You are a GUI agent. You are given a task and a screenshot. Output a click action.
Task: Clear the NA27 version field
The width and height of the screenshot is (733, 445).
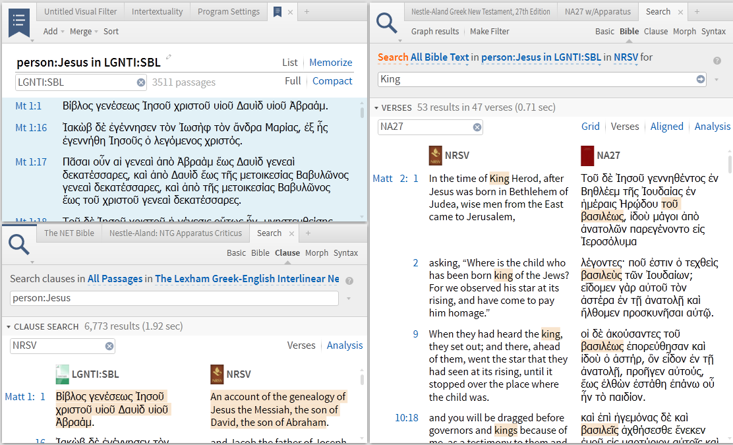tap(477, 127)
